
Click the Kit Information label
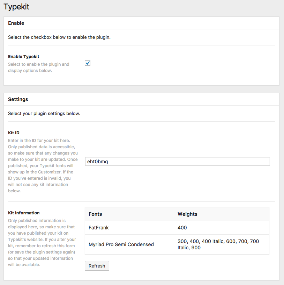click(24, 213)
